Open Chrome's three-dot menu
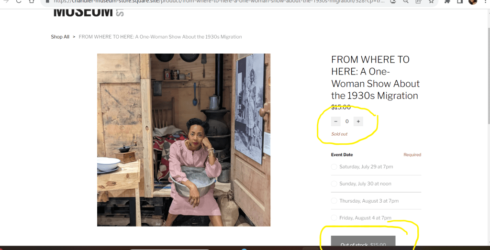The height and width of the screenshot is (250, 490). click(x=484, y=2)
